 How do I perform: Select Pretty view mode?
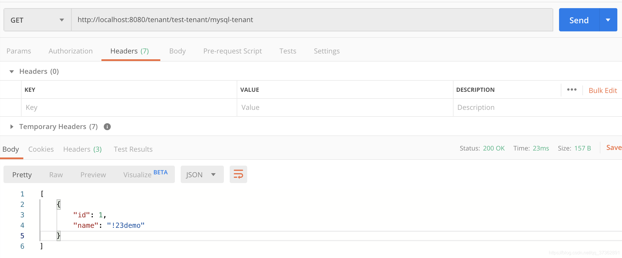22,175
